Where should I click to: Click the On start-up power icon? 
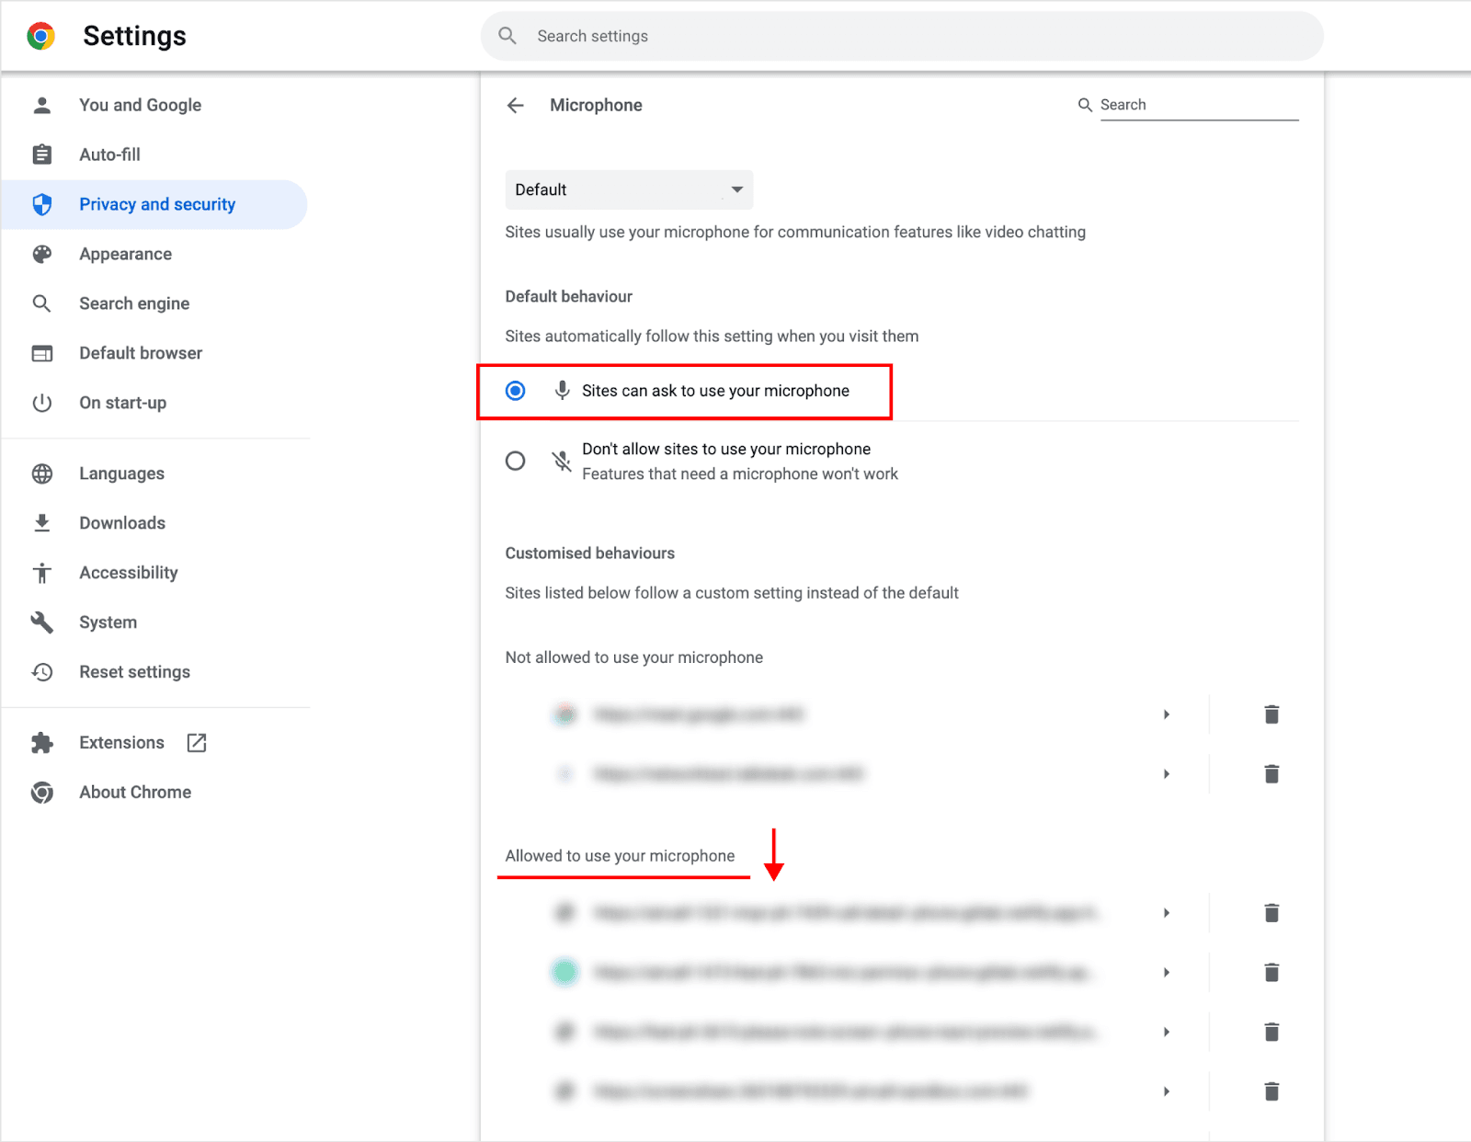pos(41,403)
